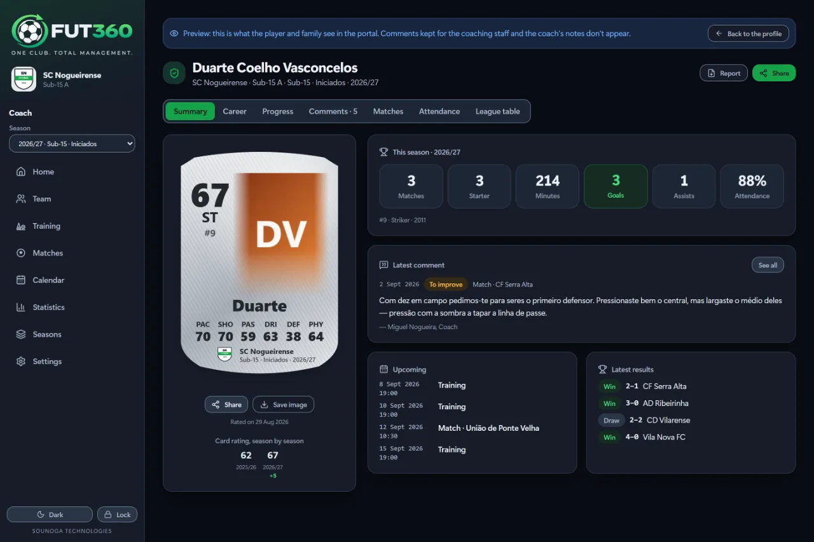Click the Report button
Image resolution: width=814 pixels, height=542 pixels.
click(724, 73)
